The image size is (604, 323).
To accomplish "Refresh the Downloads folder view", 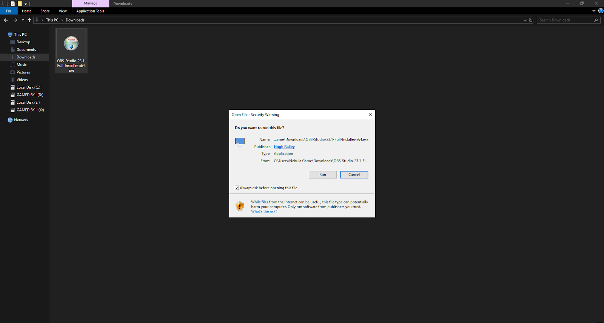I will [x=530, y=20].
